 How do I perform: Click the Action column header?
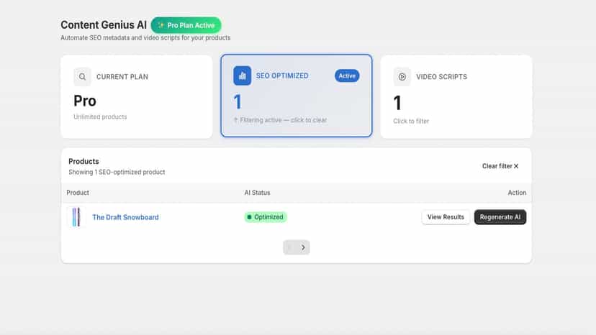tap(517, 193)
